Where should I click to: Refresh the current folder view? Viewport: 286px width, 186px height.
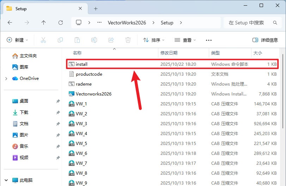[61, 23]
